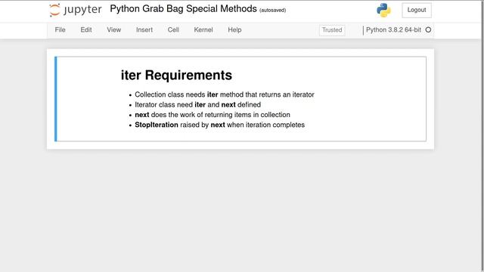Viewport: 484px width, 272px height.
Task: Click the Trusted notebook button
Action: coord(332,30)
